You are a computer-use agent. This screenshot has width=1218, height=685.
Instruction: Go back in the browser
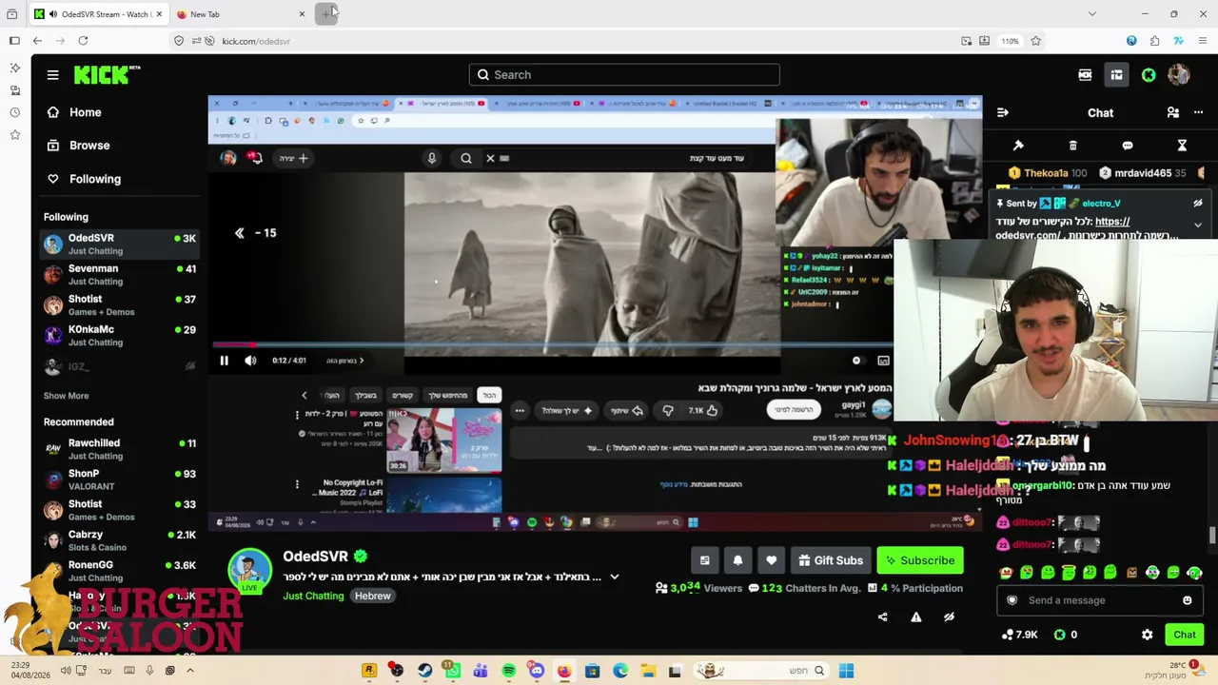click(x=37, y=41)
